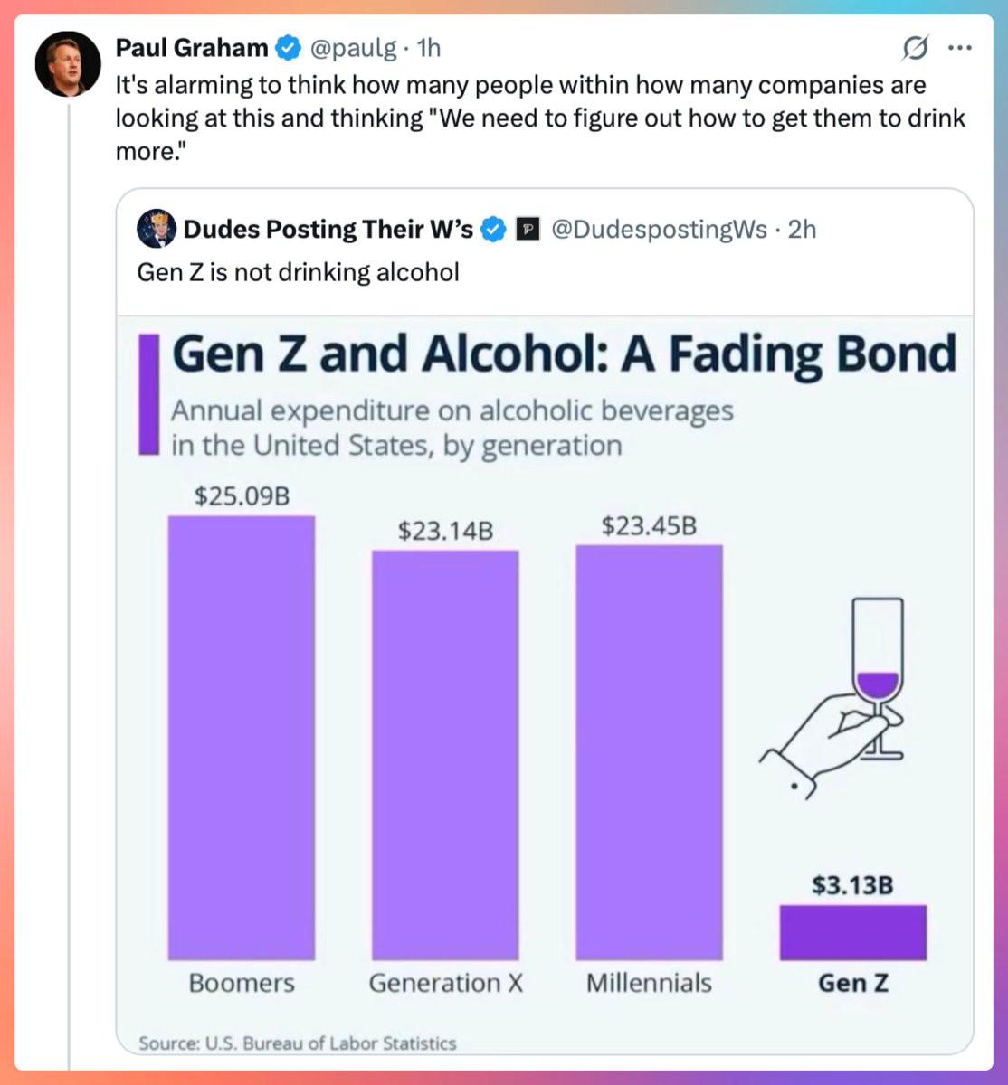Open the quoted text 'Gen Z is not drinking alcohol'
Screen dimensions: 1008x1085
click(x=298, y=272)
